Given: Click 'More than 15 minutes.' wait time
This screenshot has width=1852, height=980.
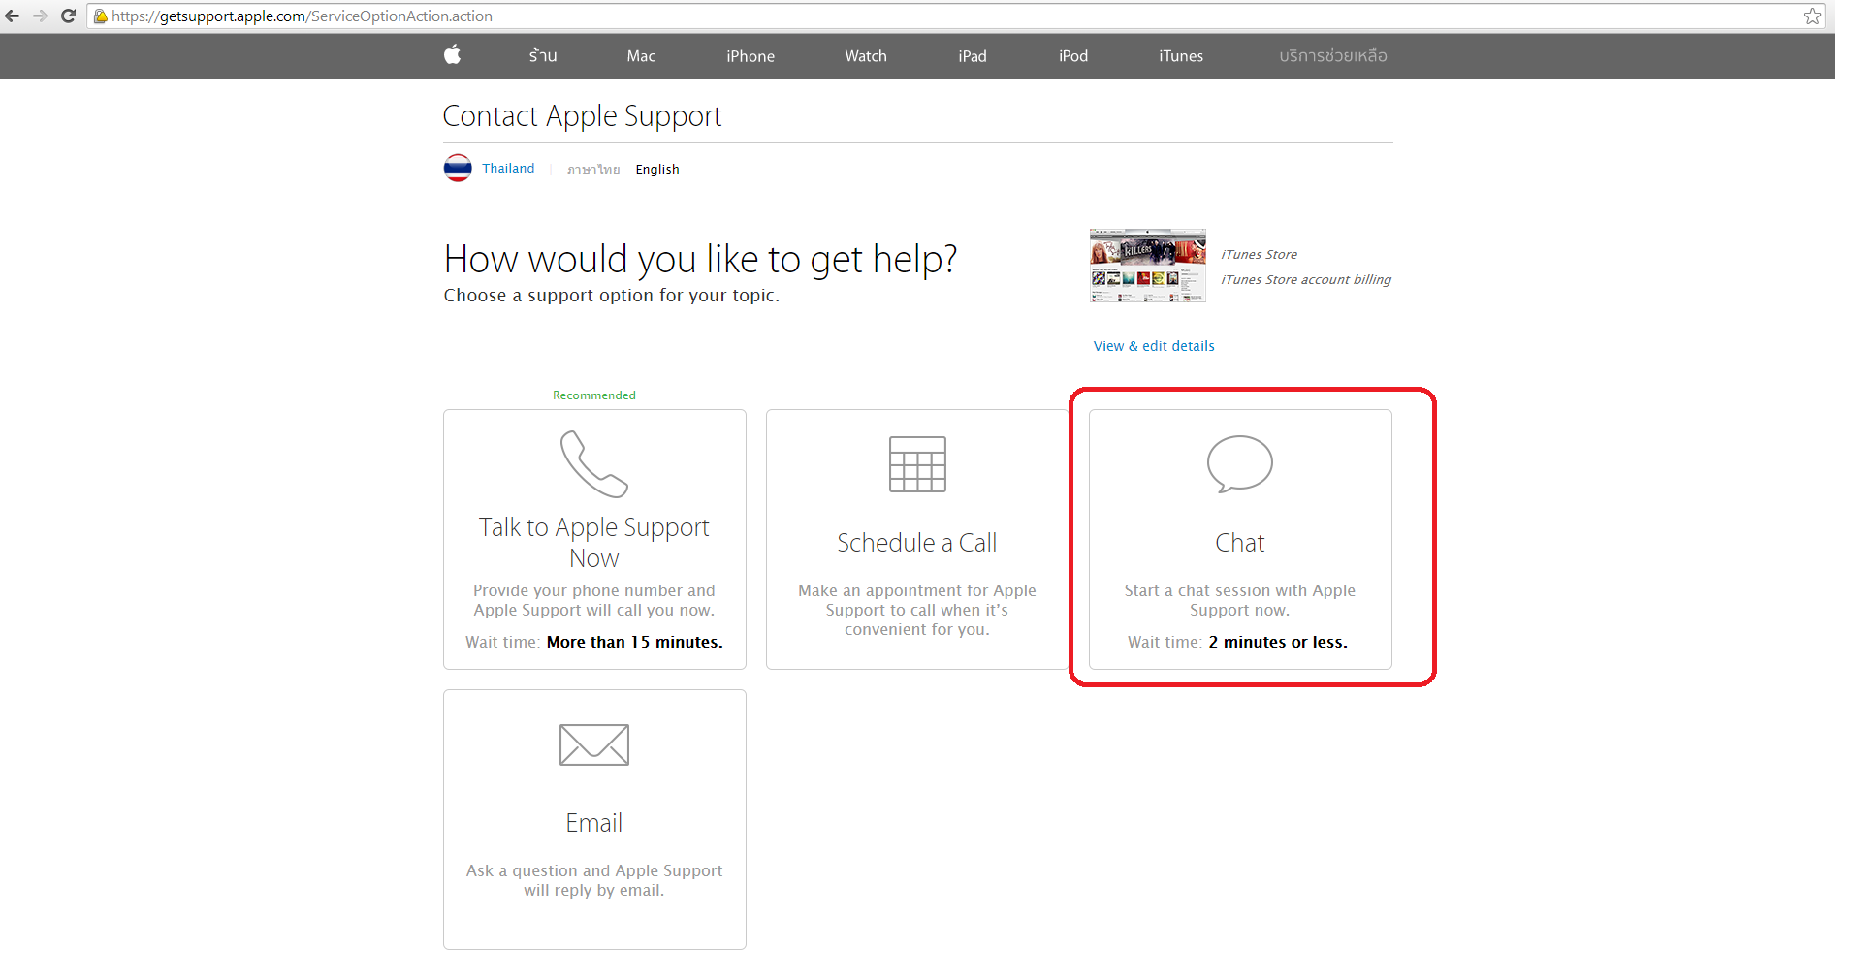Looking at the screenshot, I should pyautogui.click(x=635, y=643).
